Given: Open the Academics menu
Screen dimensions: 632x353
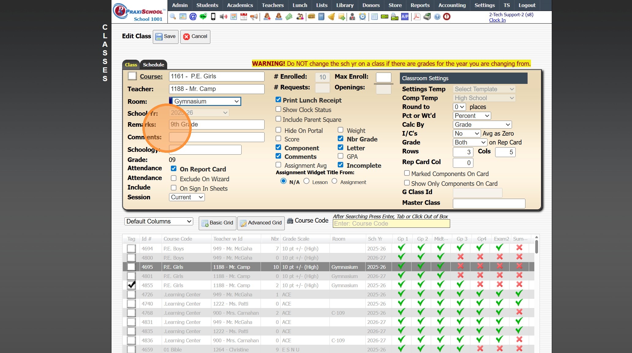Looking at the screenshot, I should (x=240, y=5).
